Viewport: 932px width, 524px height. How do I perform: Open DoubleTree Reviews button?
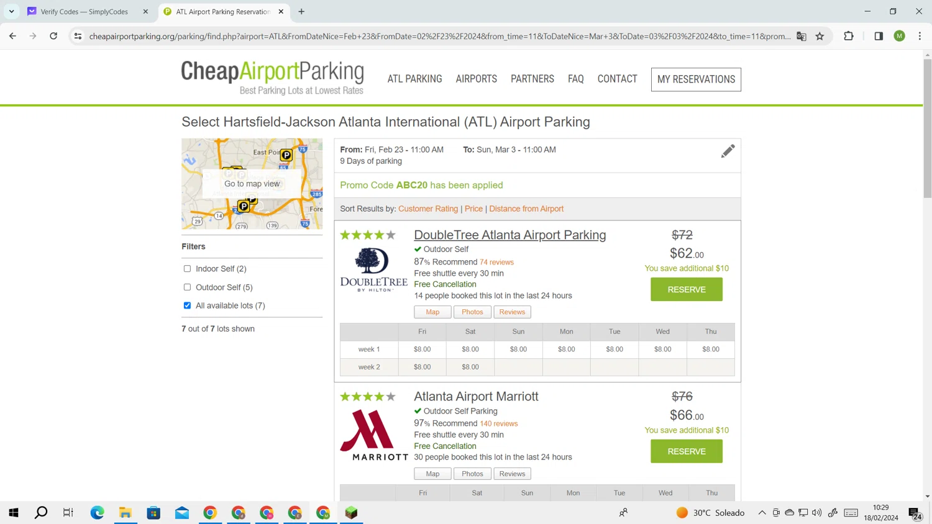coord(512,312)
